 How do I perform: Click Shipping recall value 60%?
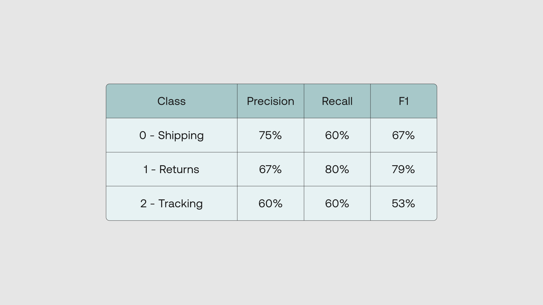pyautogui.click(x=337, y=135)
